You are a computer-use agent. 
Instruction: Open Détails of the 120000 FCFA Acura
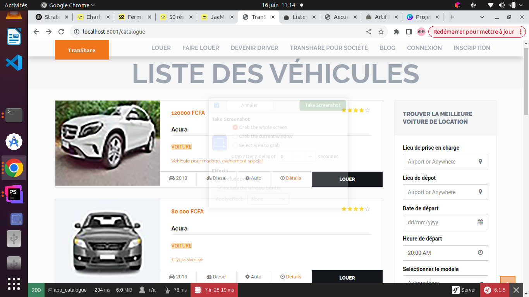click(x=291, y=178)
